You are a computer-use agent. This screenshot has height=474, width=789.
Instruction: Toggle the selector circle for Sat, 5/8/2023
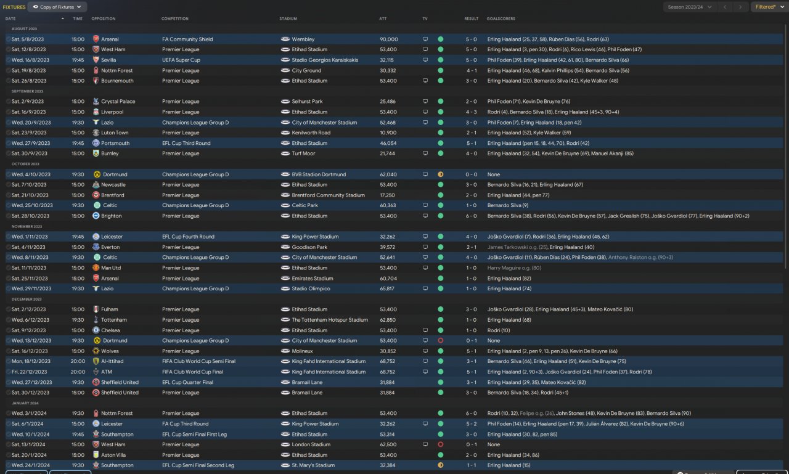[9, 39]
